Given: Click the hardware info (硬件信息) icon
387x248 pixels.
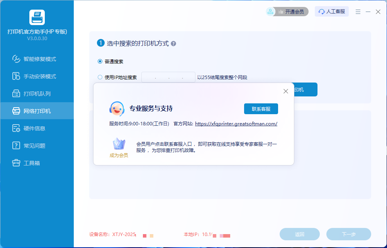Looking at the screenshot, I should tap(16, 128).
